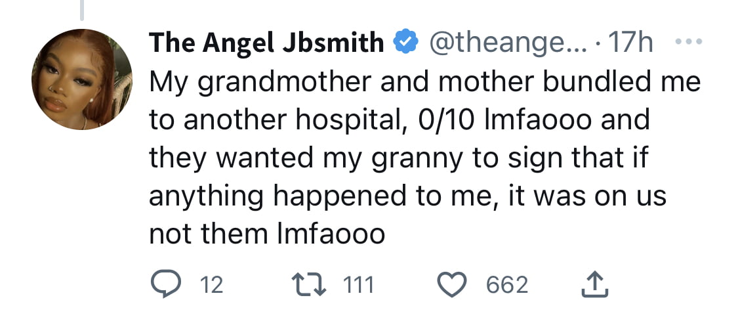The height and width of the screenshot is (325, 738).
Task: Retweet using the retweet arrows icon
Action: [x=309, y=286]
